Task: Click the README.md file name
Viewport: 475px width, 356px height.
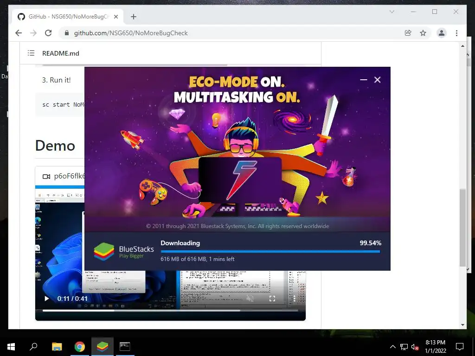Action: [61, 53]
